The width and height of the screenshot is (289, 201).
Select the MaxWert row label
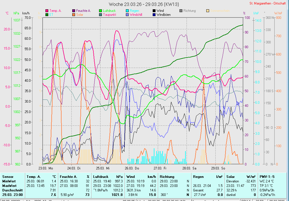coord(9,186)
